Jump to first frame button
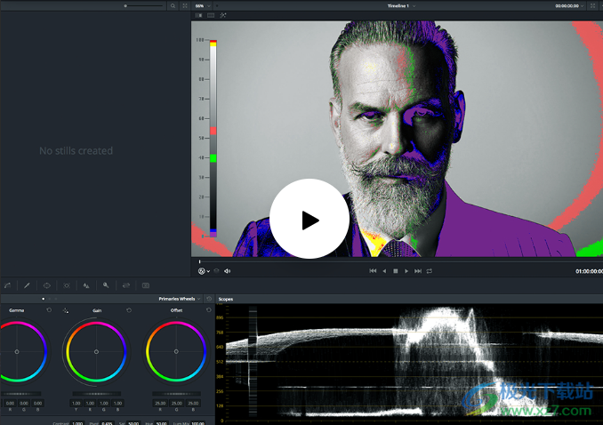The width and height of the screenshot is (603, 425). [373, 271]
